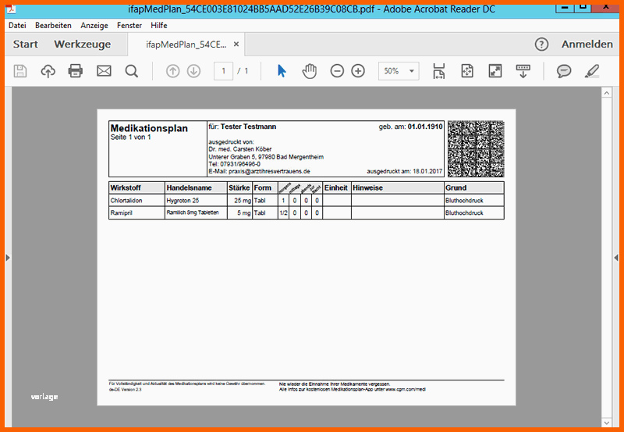The height and width of the screenshot is (432, 624).
Task: Select the highlighter pen tool
Action: [592, 71]
